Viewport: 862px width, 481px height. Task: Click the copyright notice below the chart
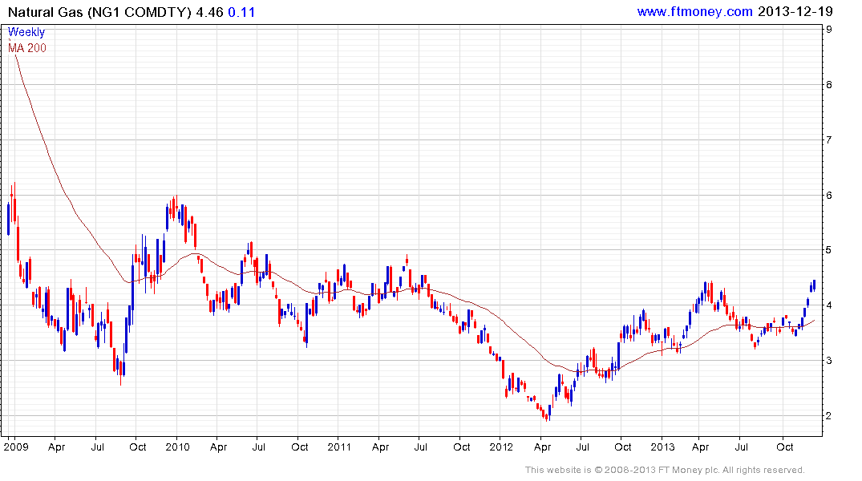tap(665, 470)
